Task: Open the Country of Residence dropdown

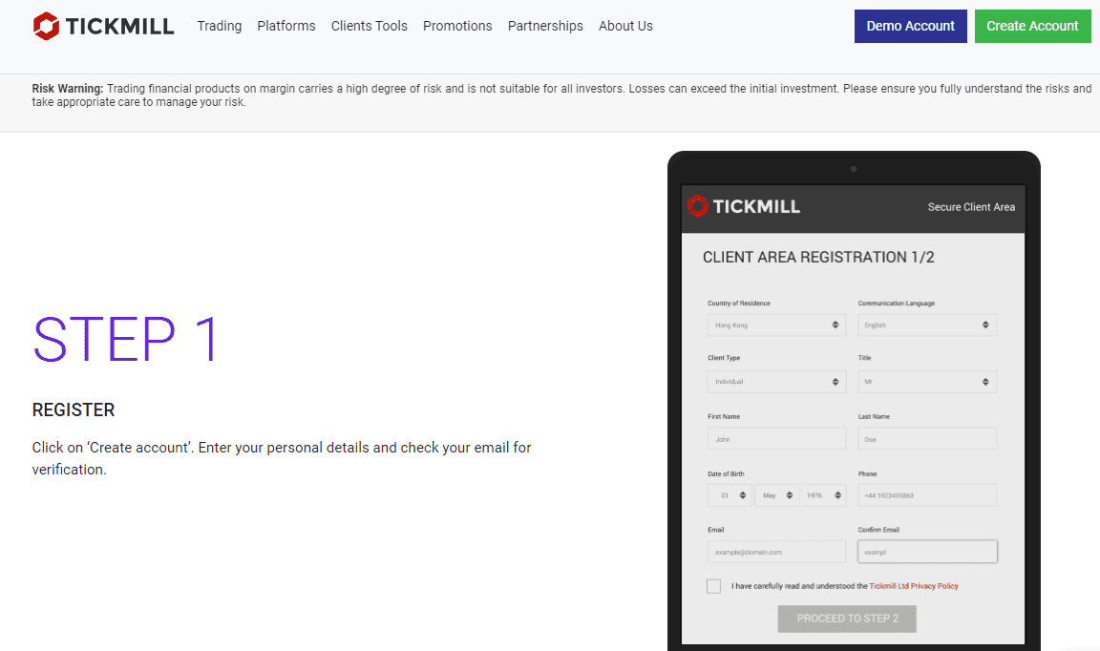Action: click(x=776, y=325)
